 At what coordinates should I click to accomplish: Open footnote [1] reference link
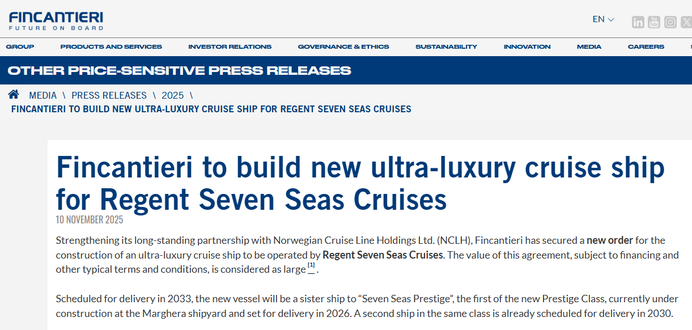311,266
